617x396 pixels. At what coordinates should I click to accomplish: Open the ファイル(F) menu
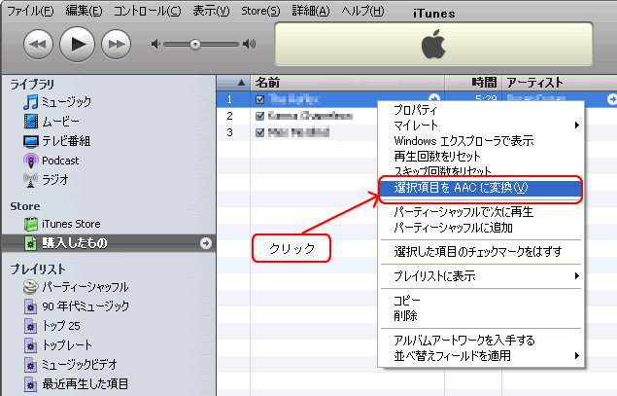[30, 11]
